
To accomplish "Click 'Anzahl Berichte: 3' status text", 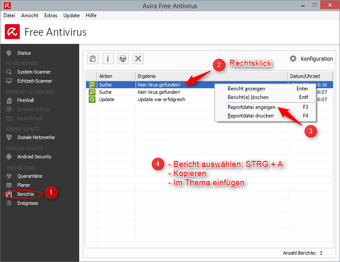I will point(303,253).
